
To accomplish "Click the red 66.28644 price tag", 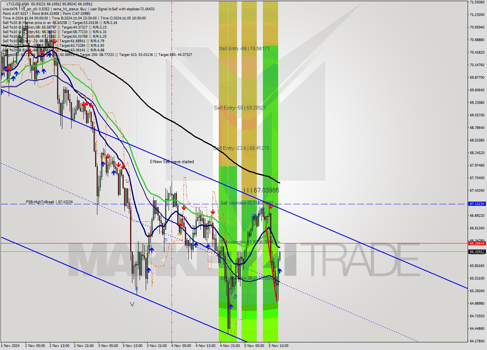I will coord(477,243).
